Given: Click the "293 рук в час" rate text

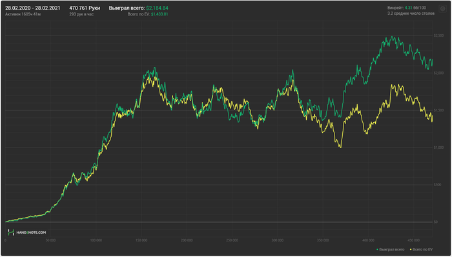Looking at the screenshot, I should click(81, 14).
